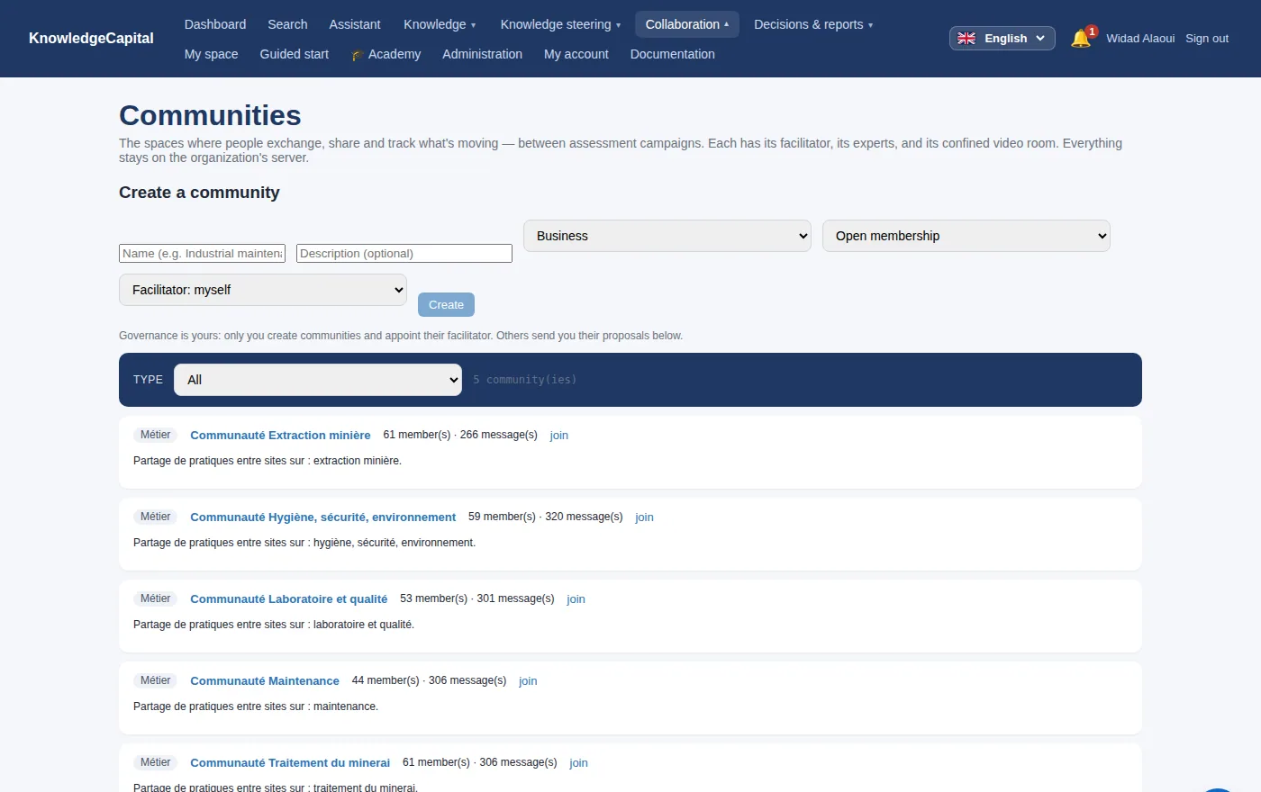Open Communauté Traitement du minerai
The image size is (1261, 792).
(290, 763)
